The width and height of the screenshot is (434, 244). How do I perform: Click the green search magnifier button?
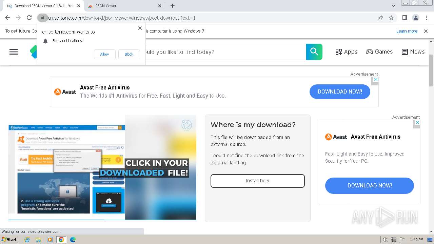[x=314, y=52]
